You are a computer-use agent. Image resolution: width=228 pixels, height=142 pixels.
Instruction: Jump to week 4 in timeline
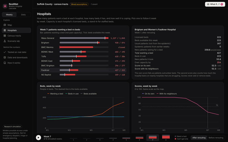pyautogui.click(x=113, y=138)
